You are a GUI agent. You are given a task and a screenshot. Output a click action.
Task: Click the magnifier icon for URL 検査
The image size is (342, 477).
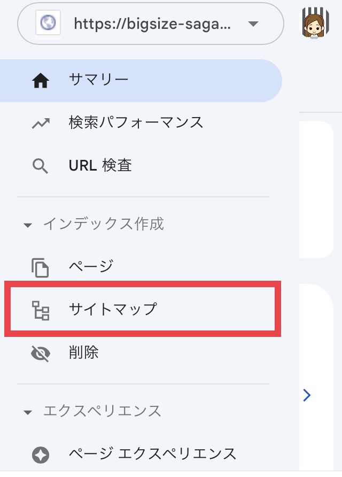(40, 166)
